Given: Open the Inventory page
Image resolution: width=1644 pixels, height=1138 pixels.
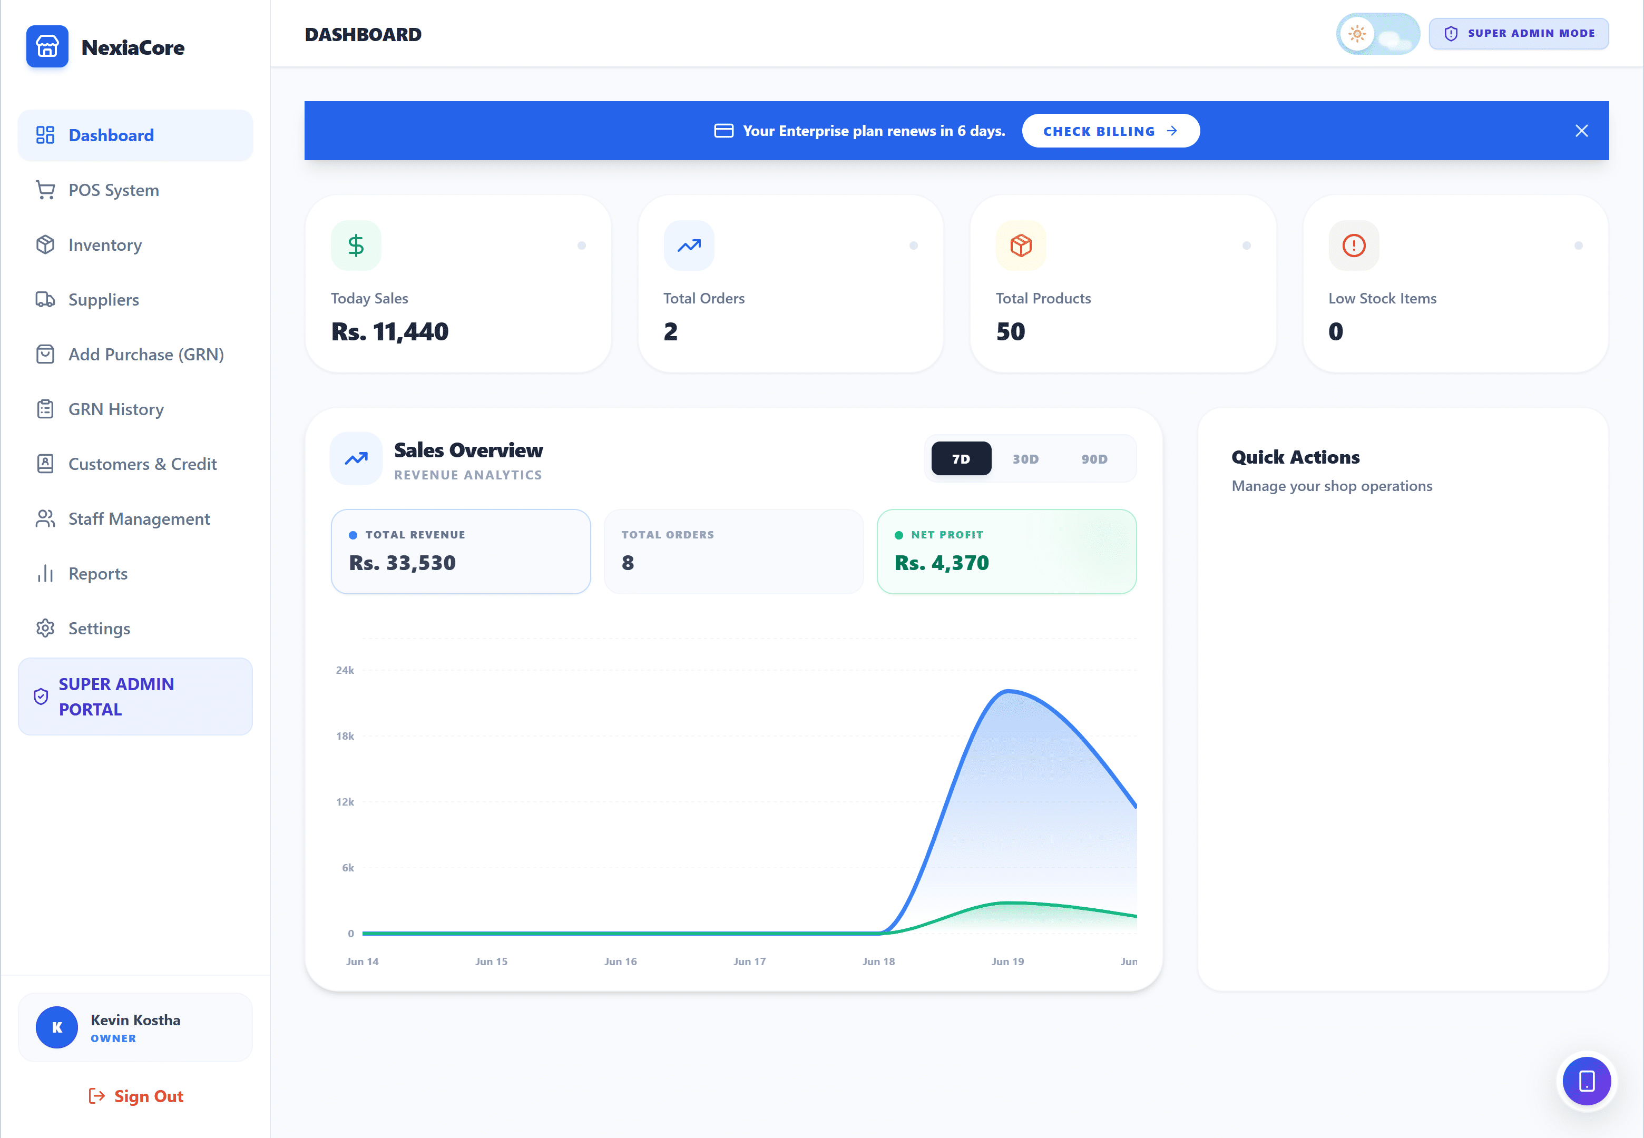Looking at the screenshot, I should (x=135, y=246).
